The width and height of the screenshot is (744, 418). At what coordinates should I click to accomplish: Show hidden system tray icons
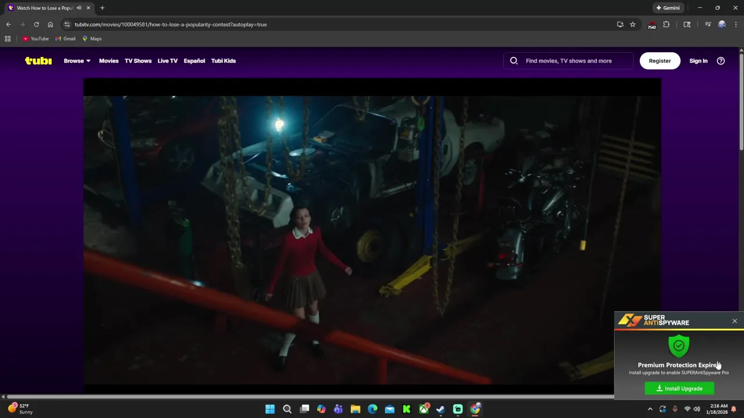[x=650, y=409]
